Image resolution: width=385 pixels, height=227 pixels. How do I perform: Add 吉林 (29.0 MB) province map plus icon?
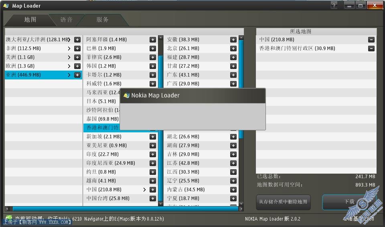click(233, 154)
